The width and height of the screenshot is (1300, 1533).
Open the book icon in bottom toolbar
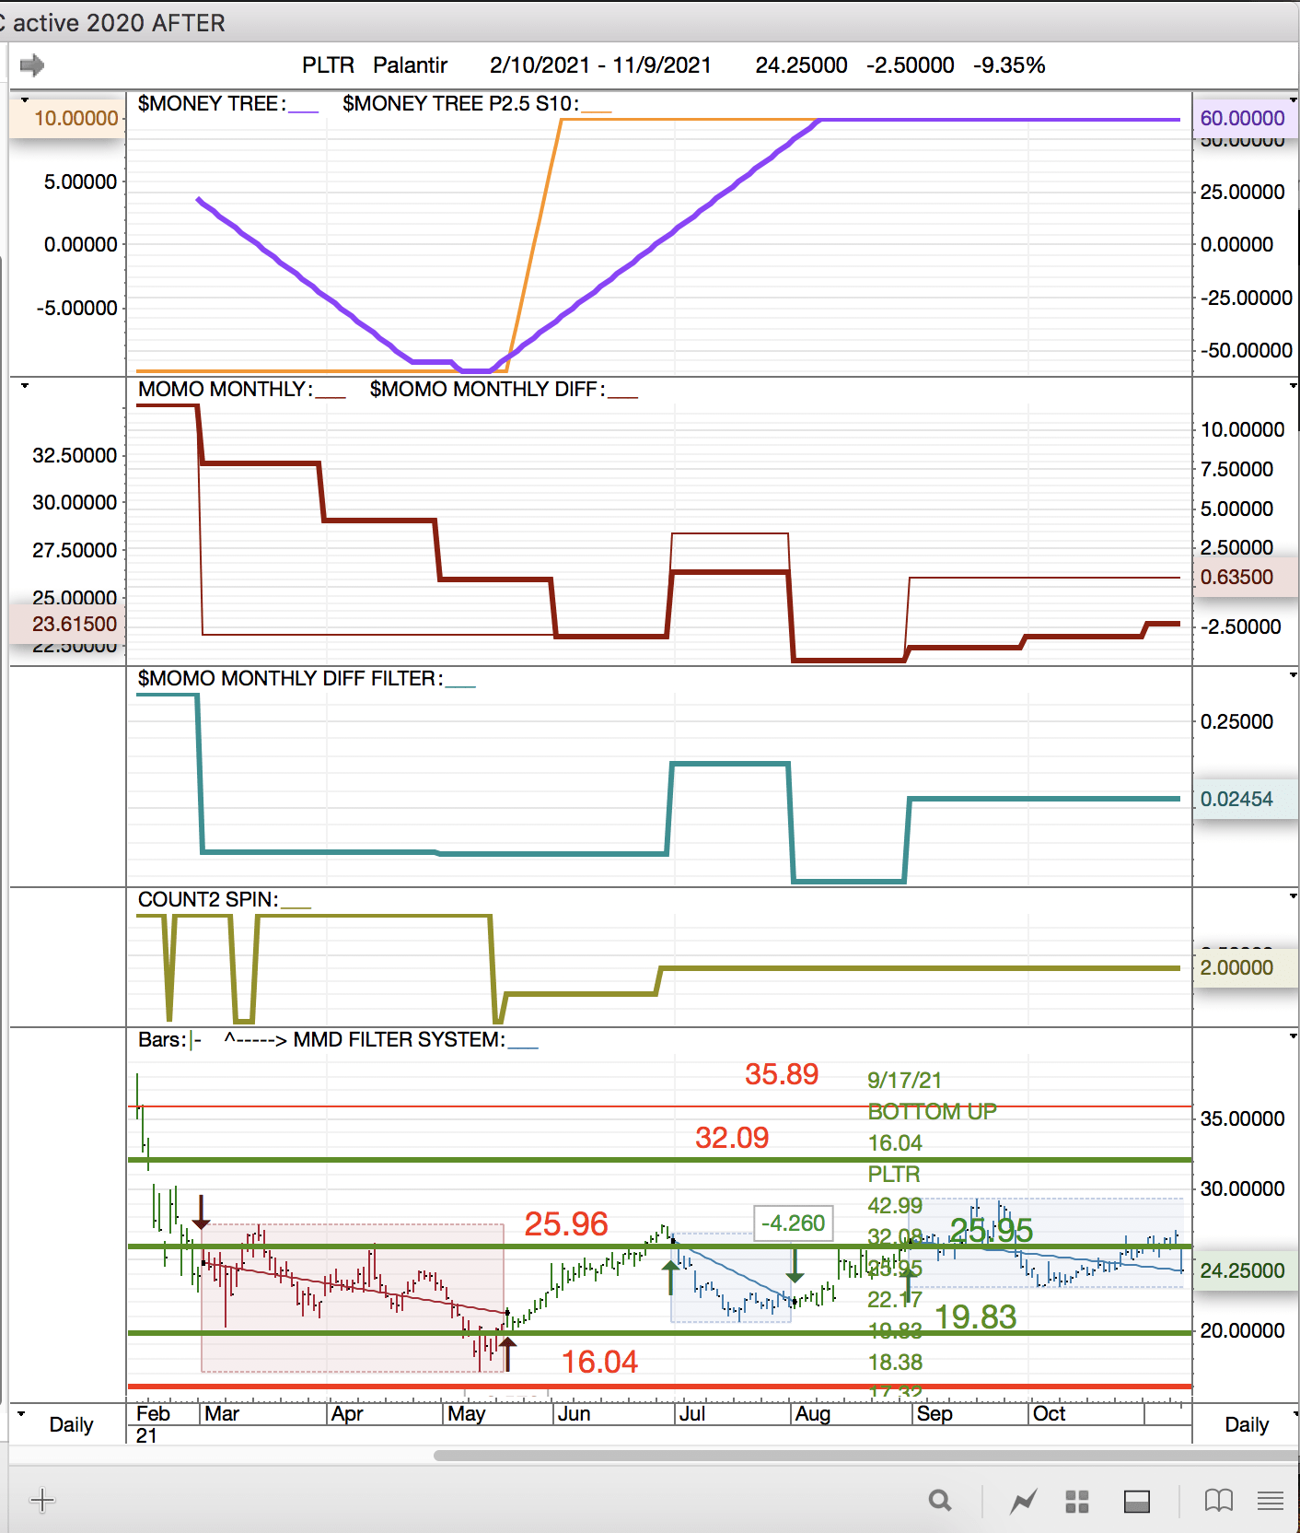pyautogui.click(x=1219, y=1501)
